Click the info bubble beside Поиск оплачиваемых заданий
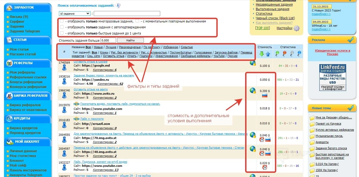This screenshot has height=177, width=359. 118,6
